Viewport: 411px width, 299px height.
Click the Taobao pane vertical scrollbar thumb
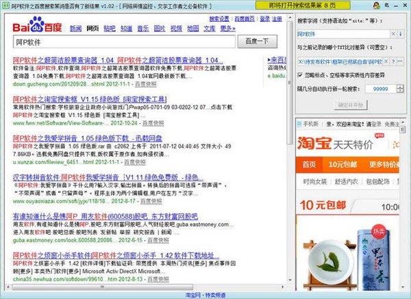coord(403,131)
